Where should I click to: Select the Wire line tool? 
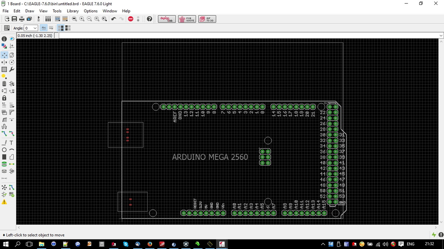tap(4, 143)
